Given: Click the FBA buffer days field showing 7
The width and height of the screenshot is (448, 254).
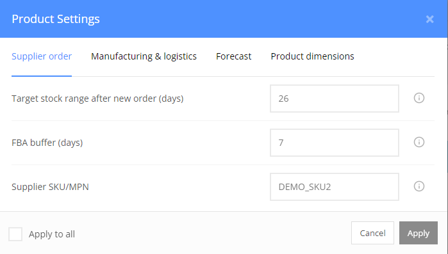Looking at the screenshot, I should [x=335, y=143].
